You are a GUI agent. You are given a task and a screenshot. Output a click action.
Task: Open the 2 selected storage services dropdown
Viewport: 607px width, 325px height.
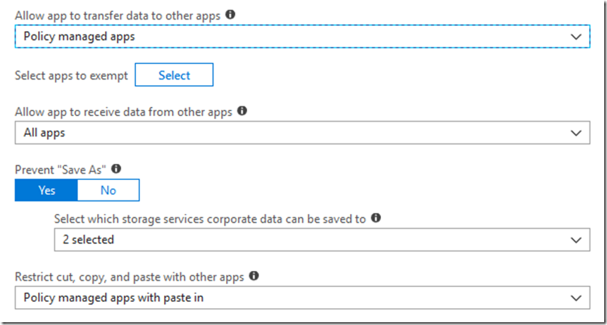pyautogui.click(x=322, y=239)
